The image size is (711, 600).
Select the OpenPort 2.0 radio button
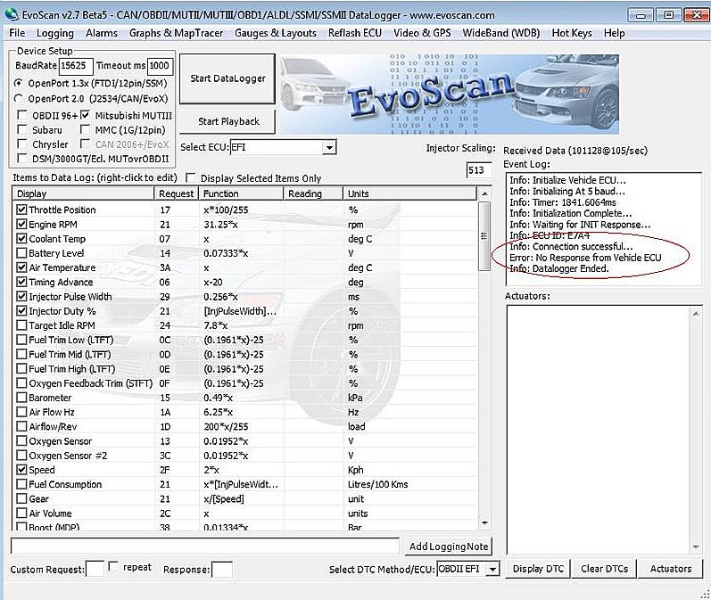pos(19,98)
